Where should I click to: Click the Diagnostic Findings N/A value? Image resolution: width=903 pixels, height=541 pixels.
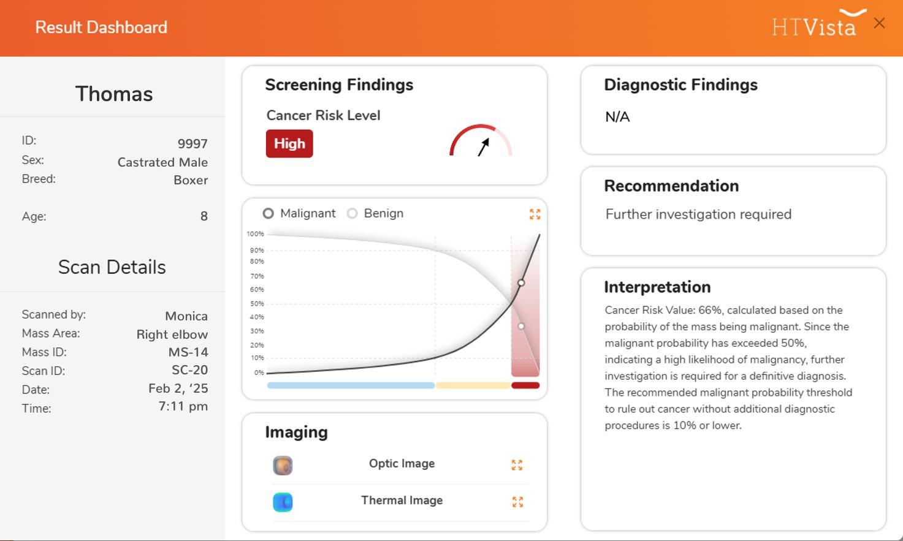(x=617, y=117)
